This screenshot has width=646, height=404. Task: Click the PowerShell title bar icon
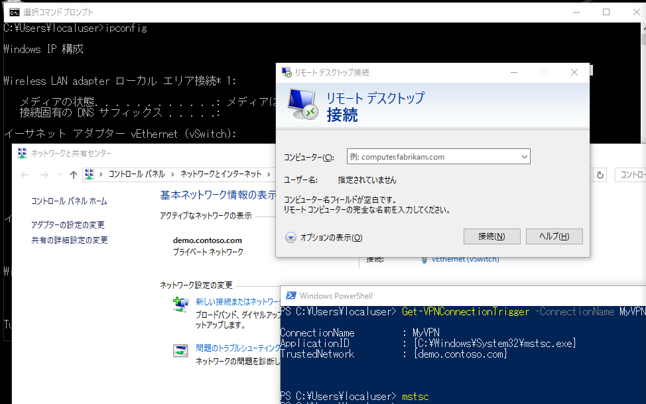pyautogui.click(x=291, y=295)
